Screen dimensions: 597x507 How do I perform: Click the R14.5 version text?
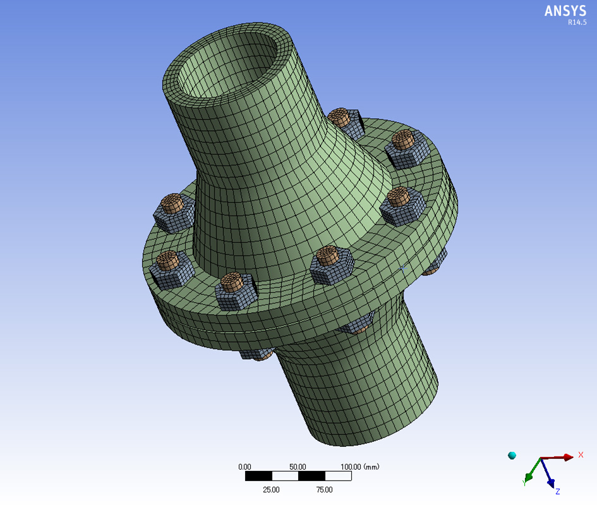point(577,23)
